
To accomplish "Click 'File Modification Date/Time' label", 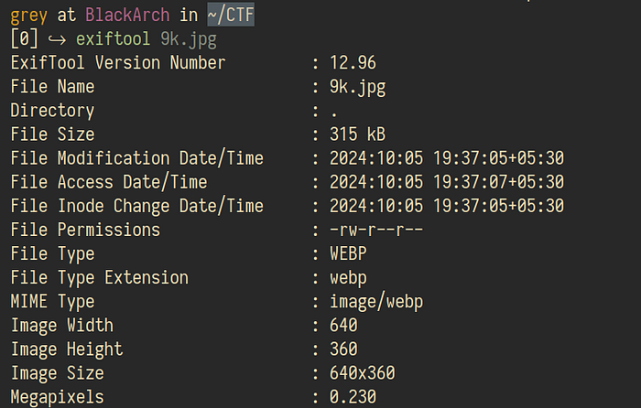I will [137, 158].
